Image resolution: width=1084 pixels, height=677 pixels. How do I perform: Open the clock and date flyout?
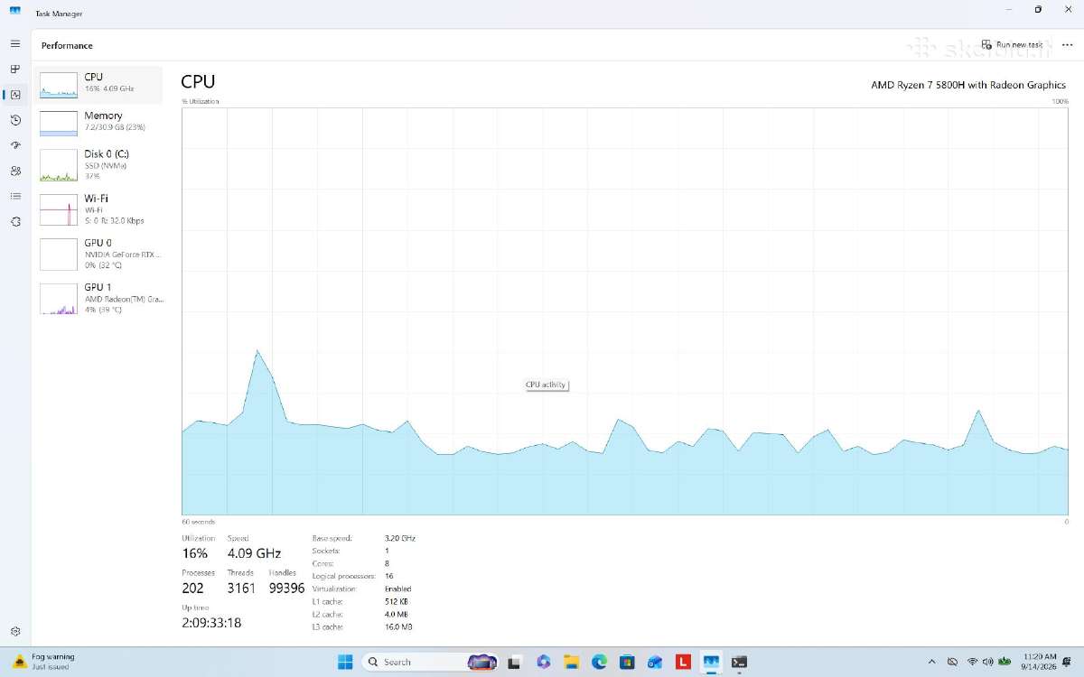[x=1039, y=662]
